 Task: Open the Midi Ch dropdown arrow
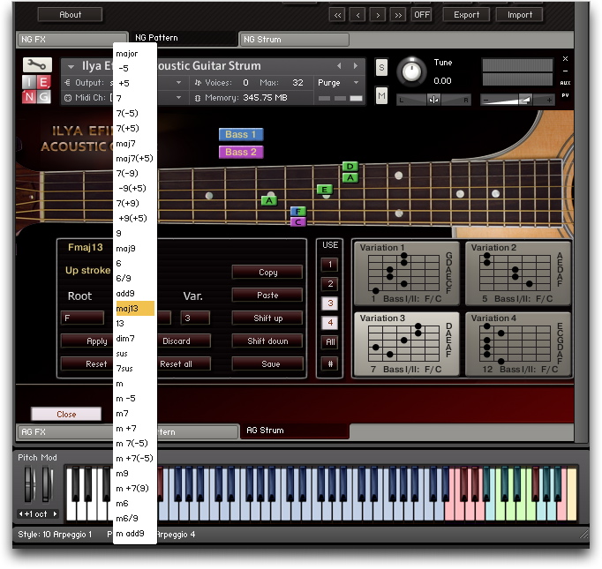(x=178, y=98)
